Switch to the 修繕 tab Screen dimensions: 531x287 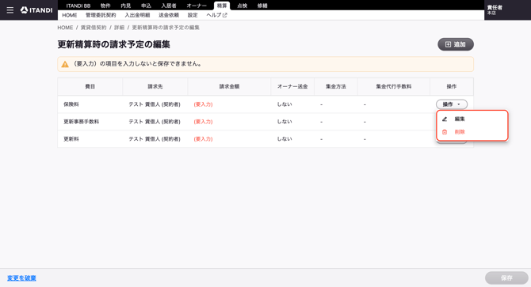(262, 6)
